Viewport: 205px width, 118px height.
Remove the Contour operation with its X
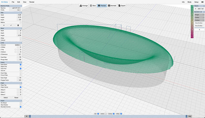(x=203, y=20)
